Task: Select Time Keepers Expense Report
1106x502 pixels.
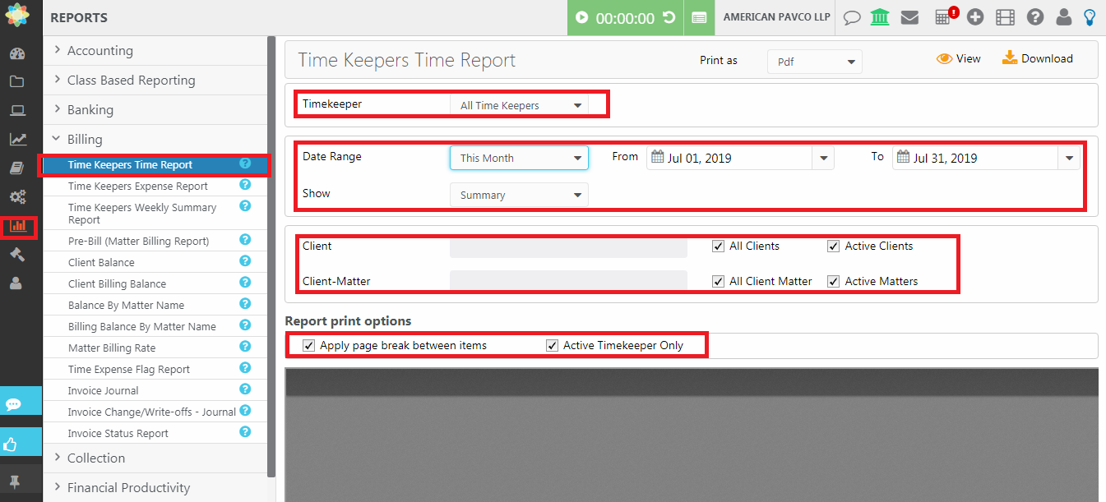Action: pos(137,186)
